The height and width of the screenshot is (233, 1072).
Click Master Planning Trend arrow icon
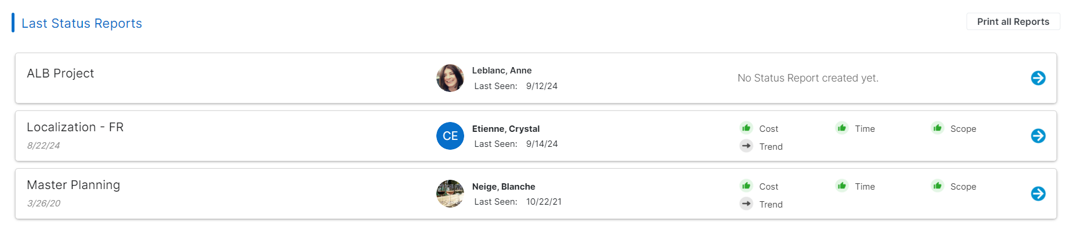tap(746, 204)
